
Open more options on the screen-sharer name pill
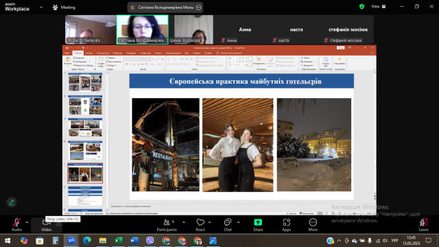(198, 8)
